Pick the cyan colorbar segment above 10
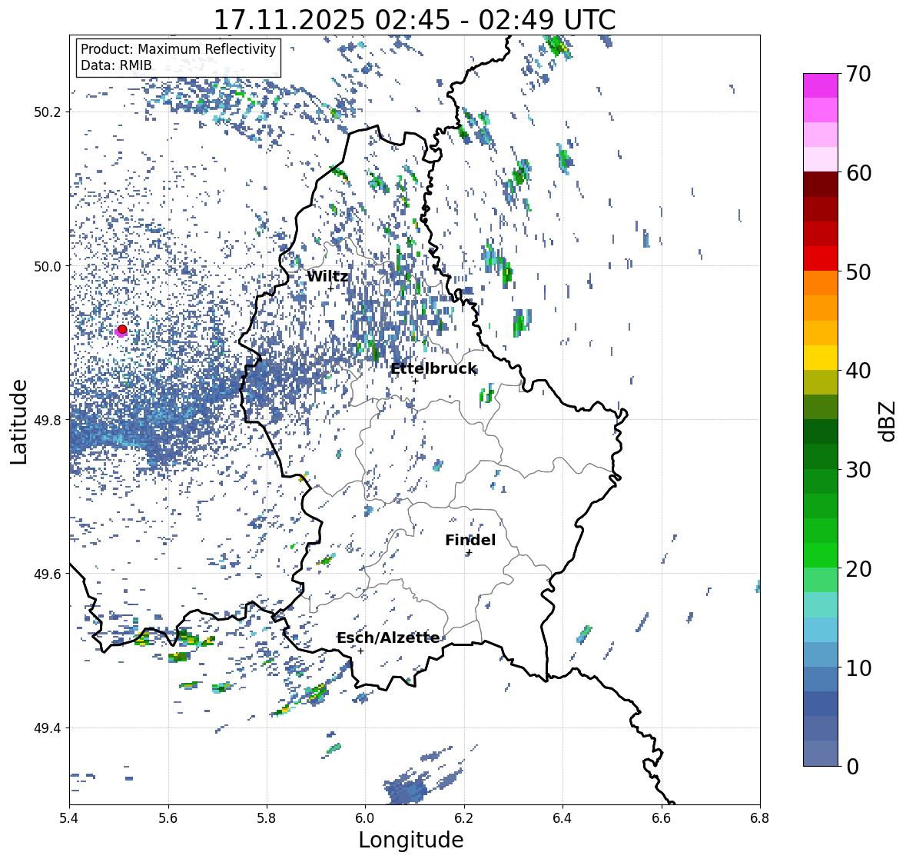 pyautogui.click(x=821, y=630)
